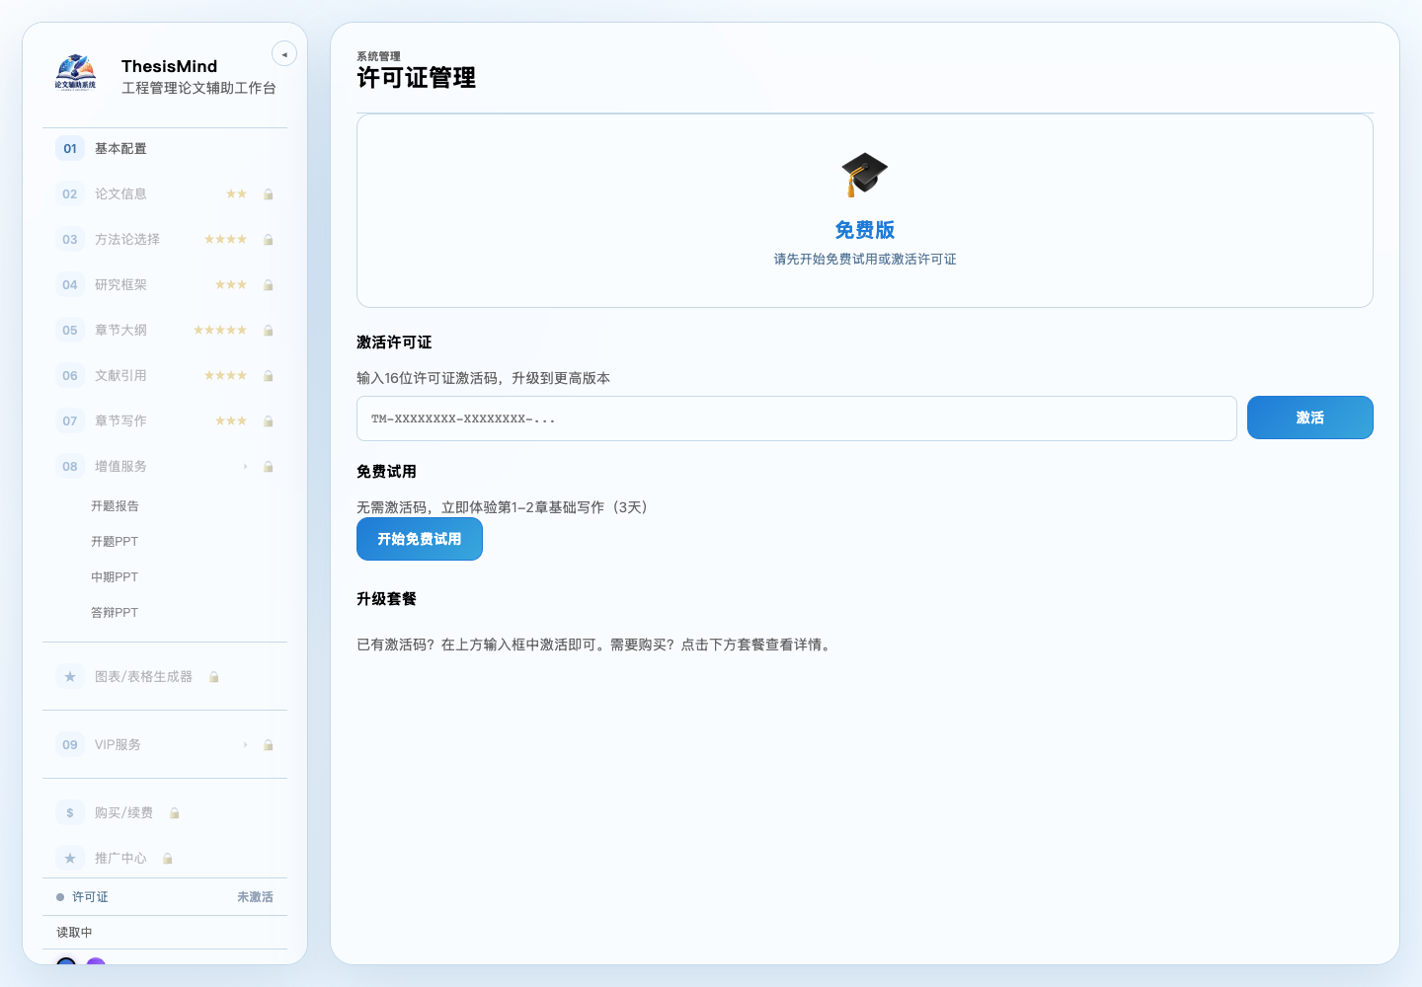Screen dimensions: 1422x987
Task: Click the 无需激活码 trial description text
Action: (x=503, y=507)
